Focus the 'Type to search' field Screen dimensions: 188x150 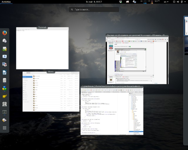[x=94, y=10]
